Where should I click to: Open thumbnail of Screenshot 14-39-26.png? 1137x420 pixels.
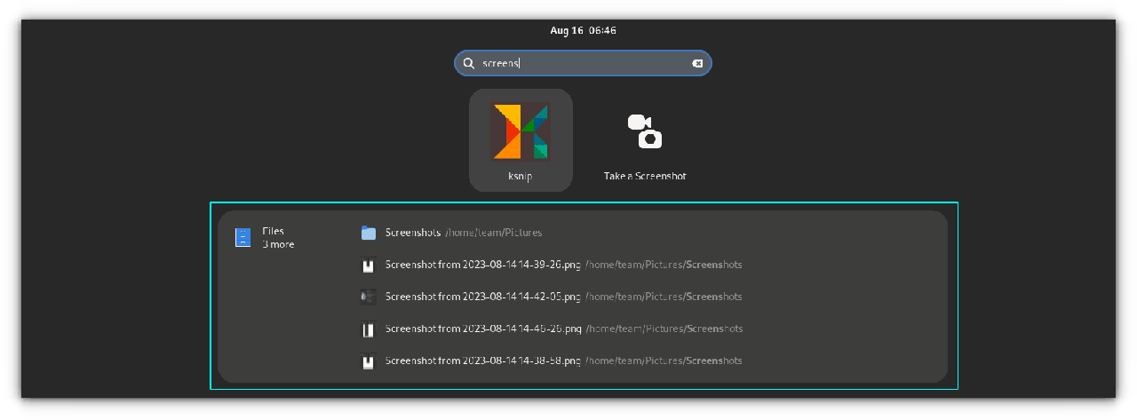369,265
